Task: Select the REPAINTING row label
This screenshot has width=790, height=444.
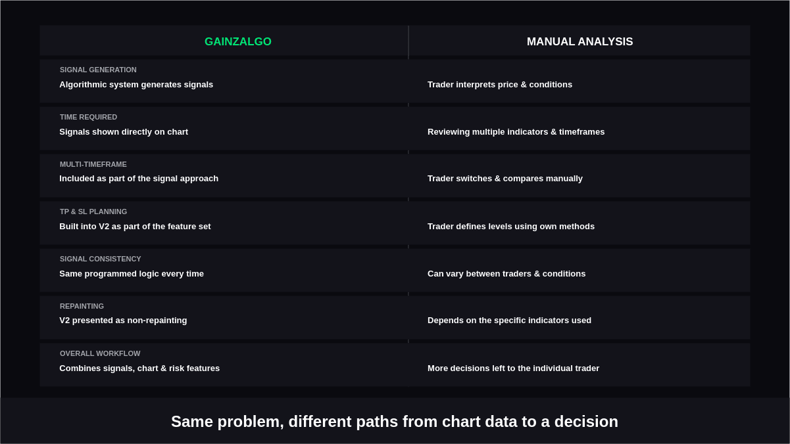Action: (82, 306)
